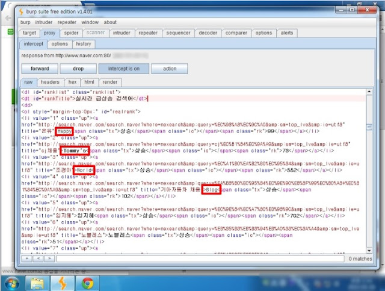Show the headers view tab

point(50,82)
